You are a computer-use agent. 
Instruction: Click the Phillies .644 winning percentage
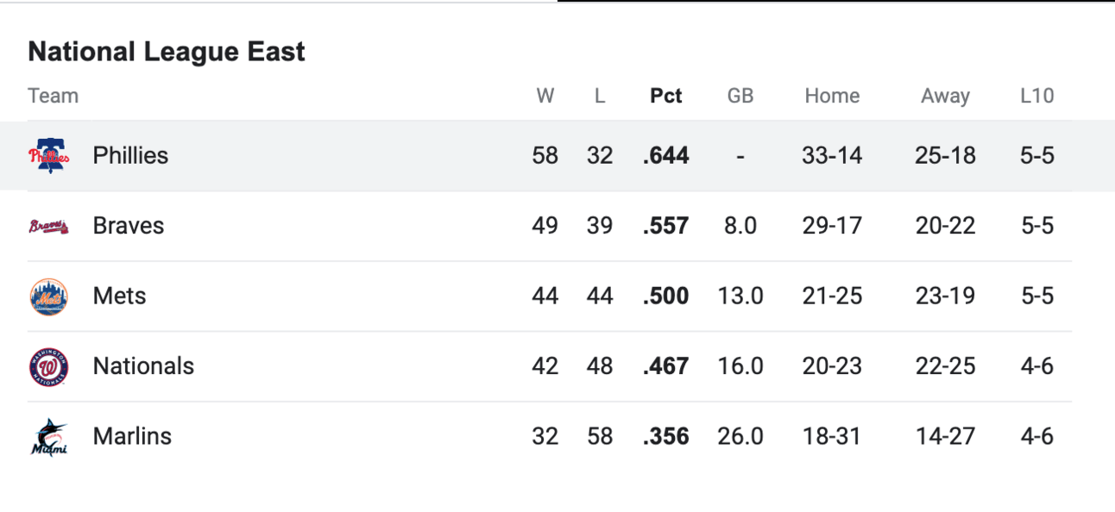pyautogui.click(x=665, y=156)
